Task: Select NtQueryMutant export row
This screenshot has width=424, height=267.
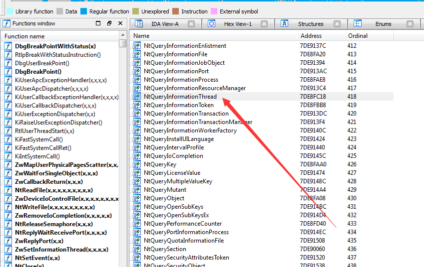Action: (262, 190)
